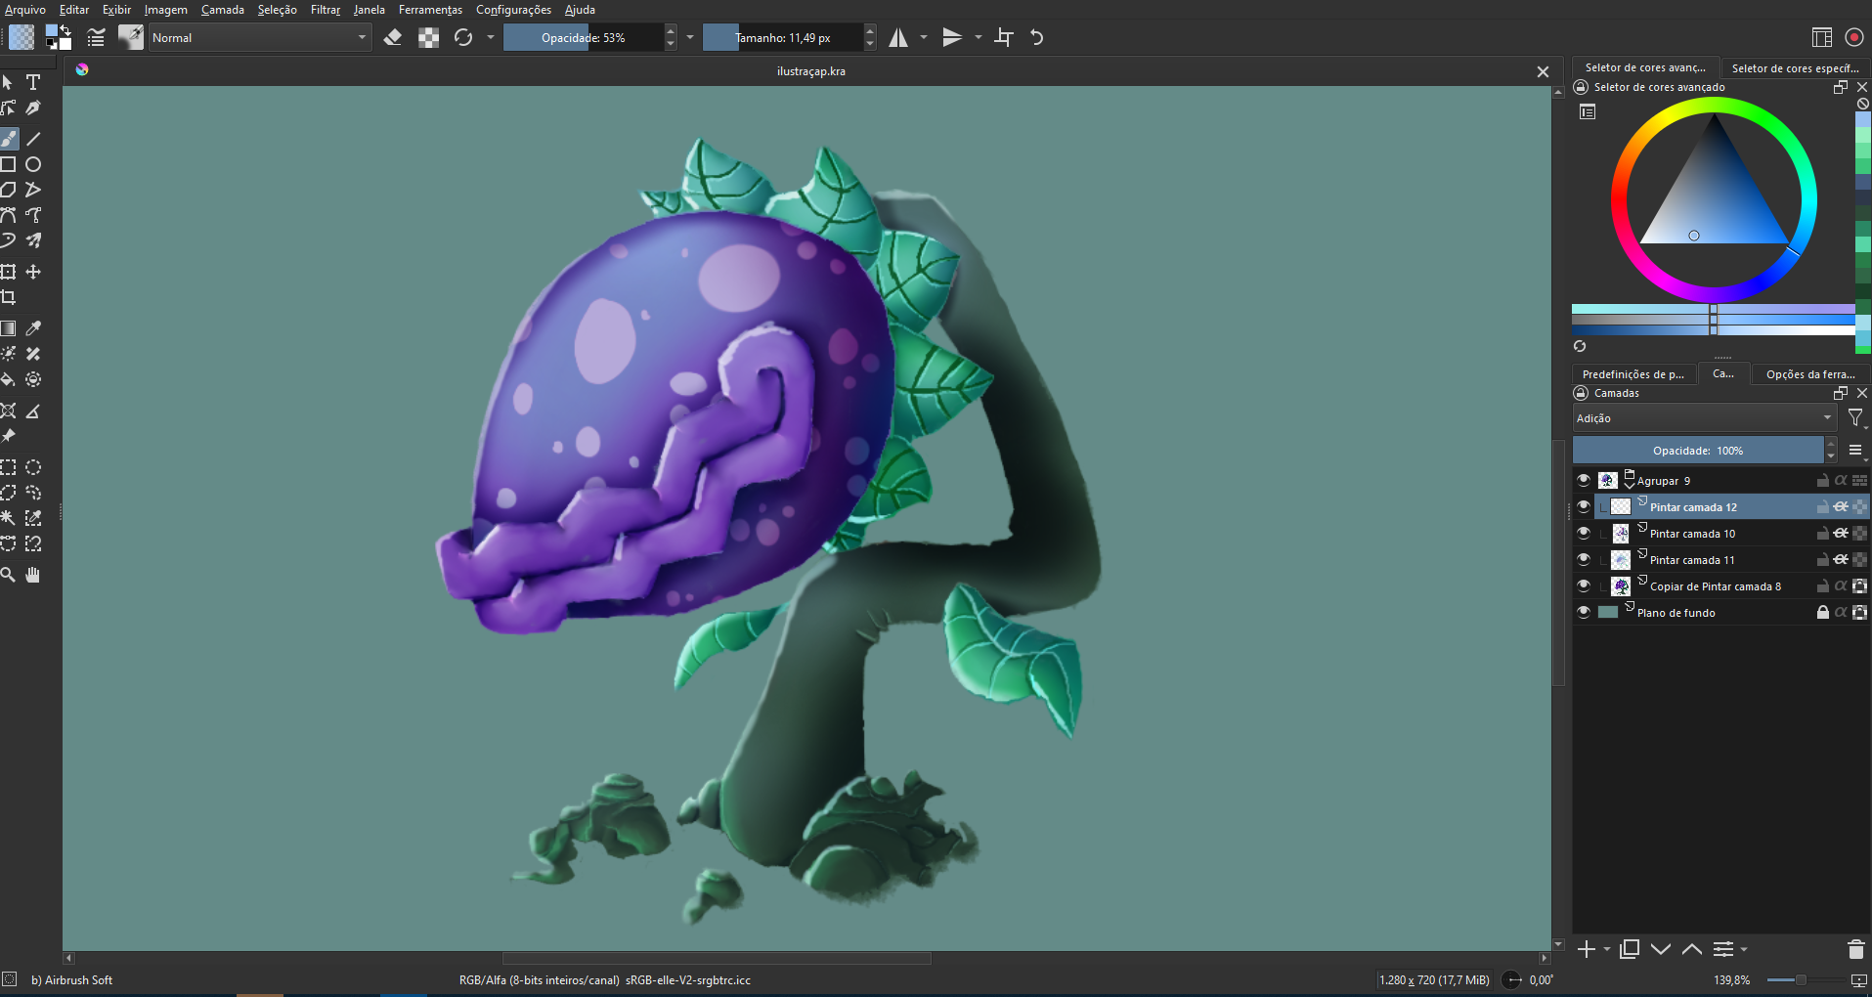Expand the add layer options arrow
Screen dimensions: 1872x997
pos(1607,950)
